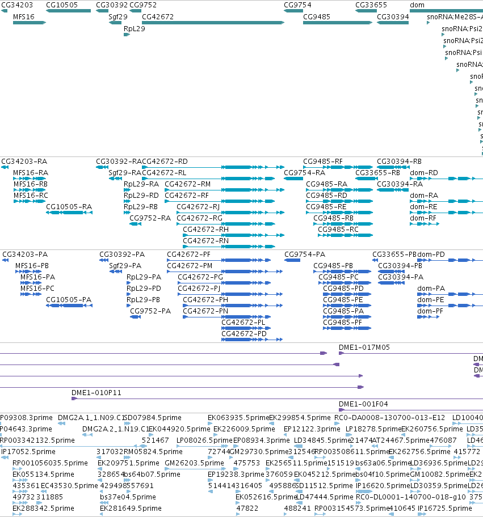Select the DME1-001F04 clone label
483x517 pixels.
pyautogui.click(x=363, y=404)
